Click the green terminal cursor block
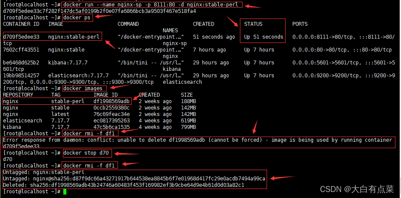 coord(65,192)
